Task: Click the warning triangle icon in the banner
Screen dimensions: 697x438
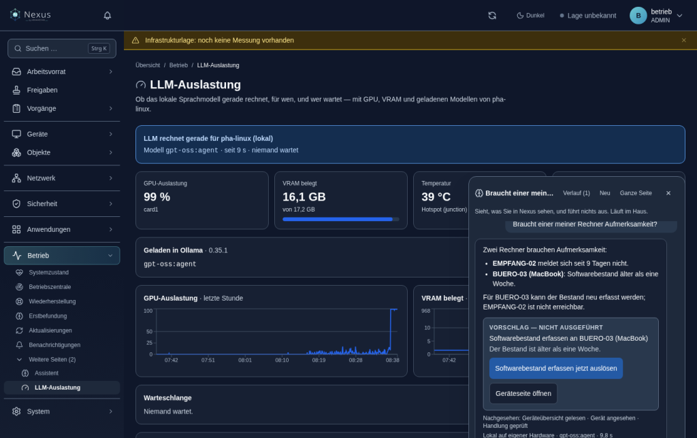Action: (135, 40)
